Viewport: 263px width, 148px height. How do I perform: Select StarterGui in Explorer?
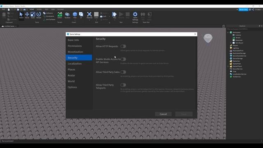click(x=235, y=61)
